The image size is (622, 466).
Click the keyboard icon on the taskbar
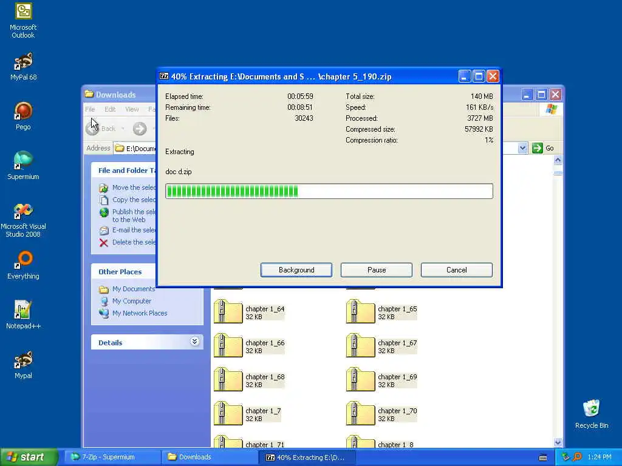pos(543,458)
